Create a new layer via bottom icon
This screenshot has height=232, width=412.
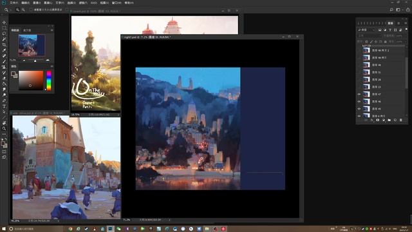395,120
